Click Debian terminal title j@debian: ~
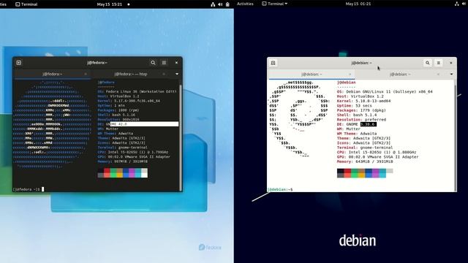This screenshot has height=263, width=468. pyautogui.click(x=361, y=63)
